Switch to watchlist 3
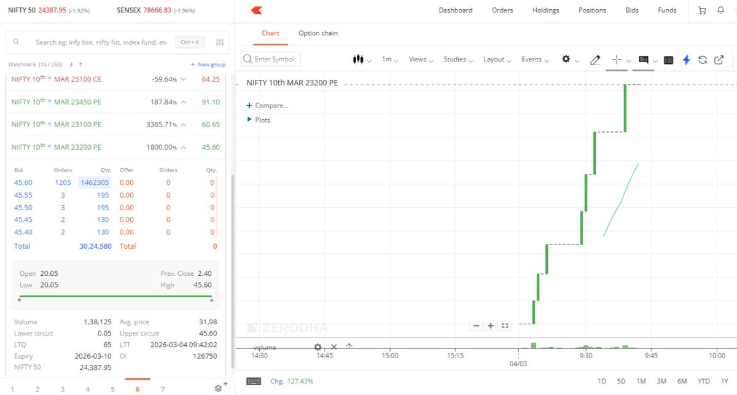The image size is (737, 395). click(x=63, y=389)
